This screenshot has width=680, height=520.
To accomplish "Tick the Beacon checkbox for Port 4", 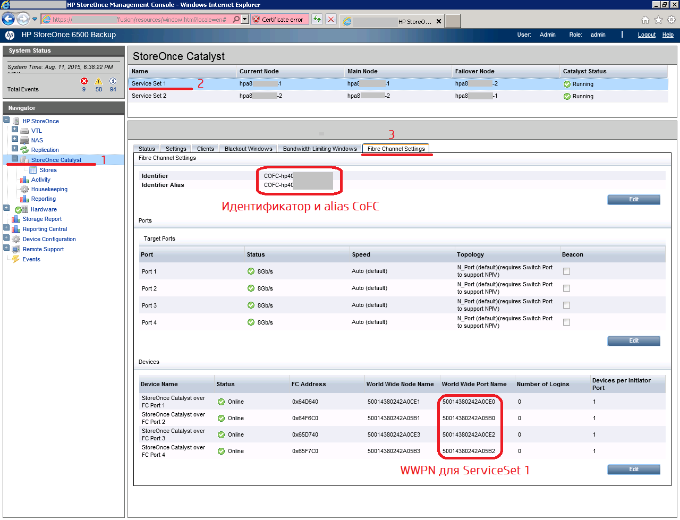I will (567, 322).
